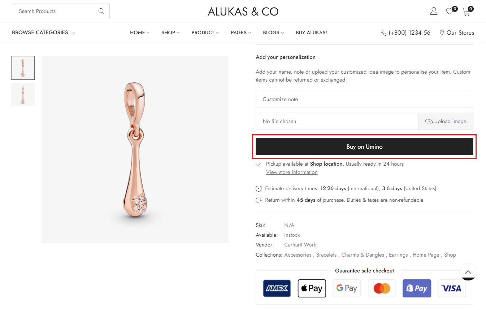Click the phone number icon
The height and width of the screenshot is (310, 486).
click(x=384, y=33)
